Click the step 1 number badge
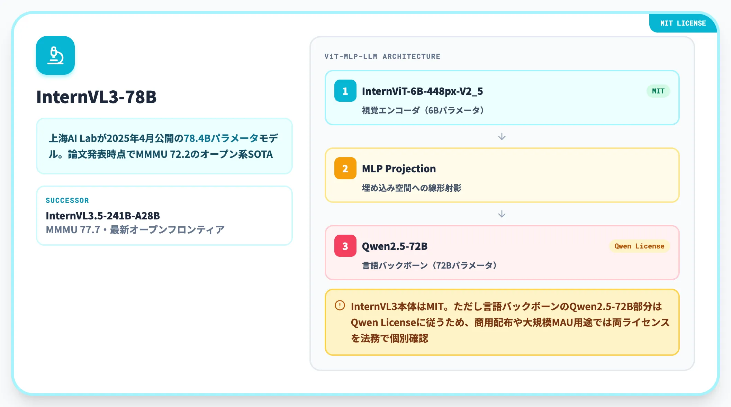731x407 pixels. [345, 91]
